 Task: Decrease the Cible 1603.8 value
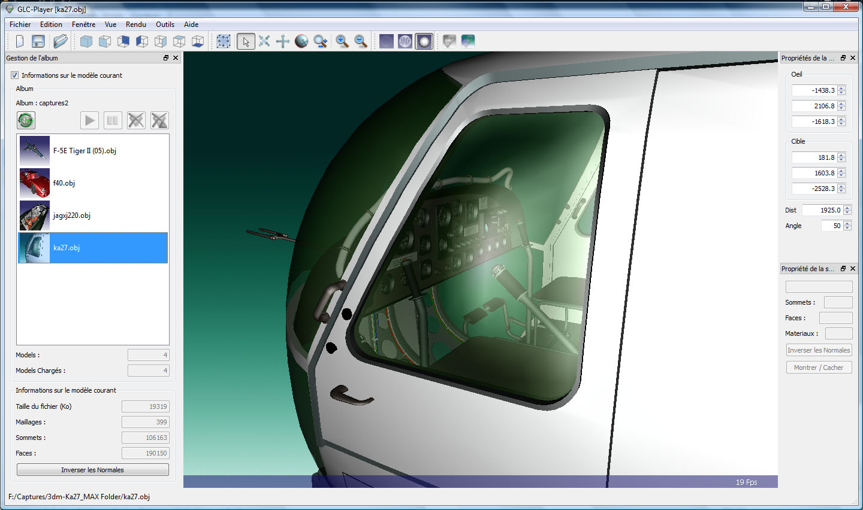[841, 175]
